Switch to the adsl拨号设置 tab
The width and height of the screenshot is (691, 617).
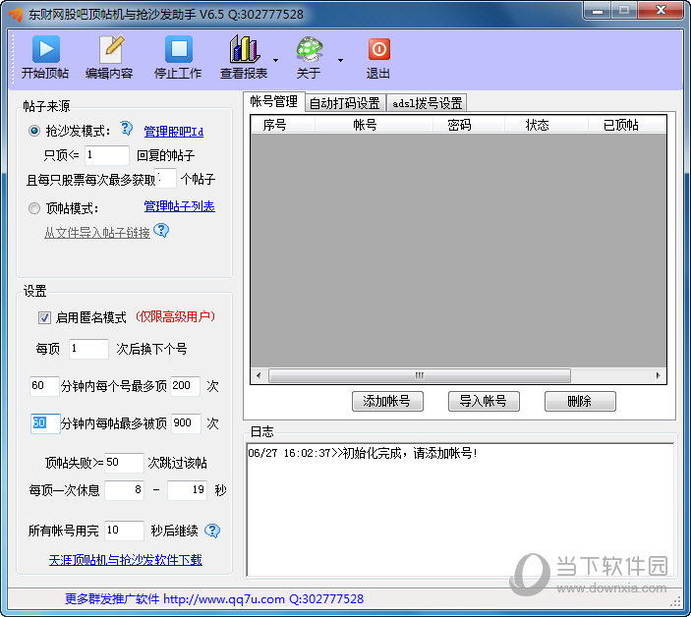point(427,103)
